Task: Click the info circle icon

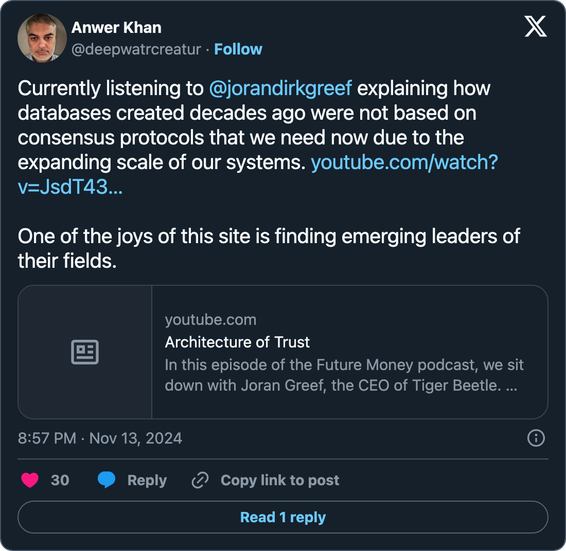Action: coord(536,438)
